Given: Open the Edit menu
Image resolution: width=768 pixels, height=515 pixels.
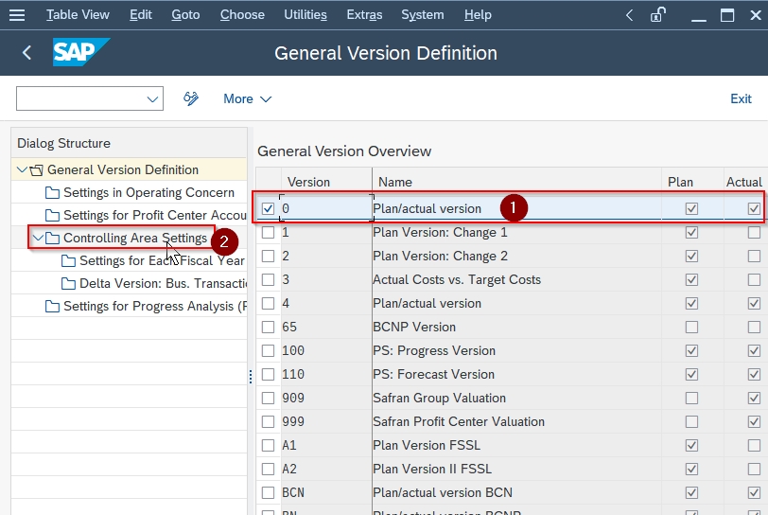Looking at the screenshot, I should tap(141, 15).
